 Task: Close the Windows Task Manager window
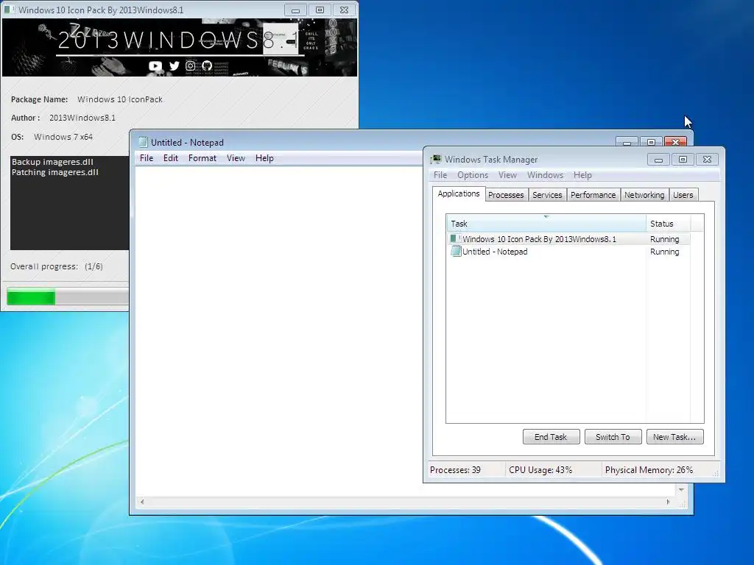(707, 160)
